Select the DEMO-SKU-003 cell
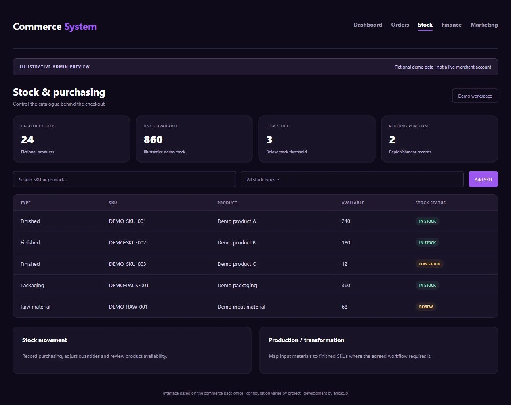The height and width of the screenshot is (405, 511). 128,264
